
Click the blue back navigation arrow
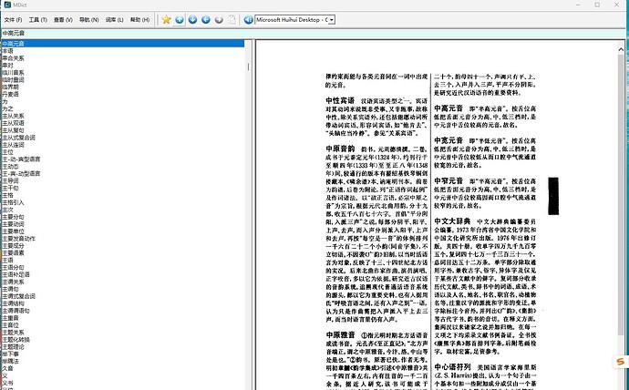[205, 19]
